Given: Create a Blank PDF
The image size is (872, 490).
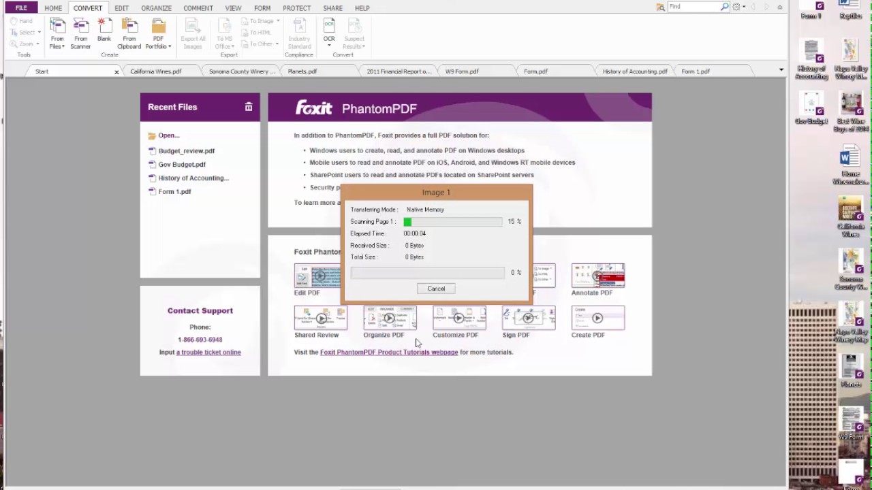Looking at the screenshot, I should (104, 31).
